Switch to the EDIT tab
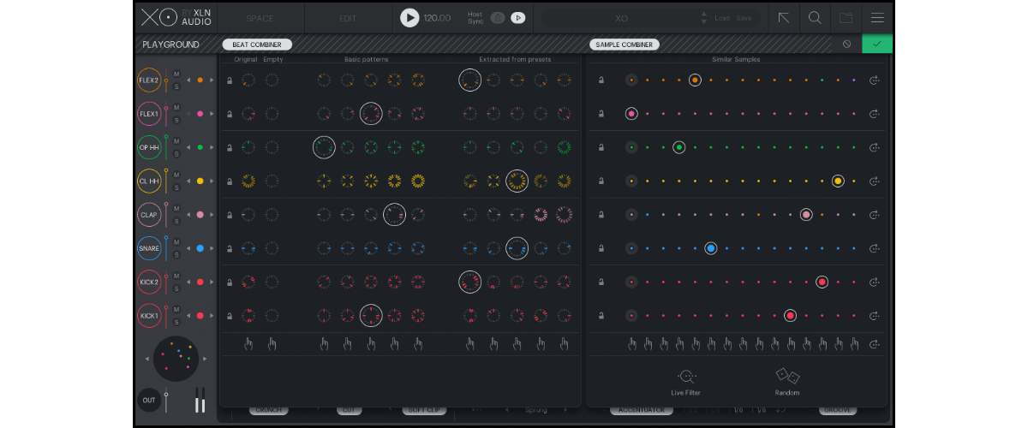The height and width of the screenshot is (428, 1028). [x=348, y=18]
